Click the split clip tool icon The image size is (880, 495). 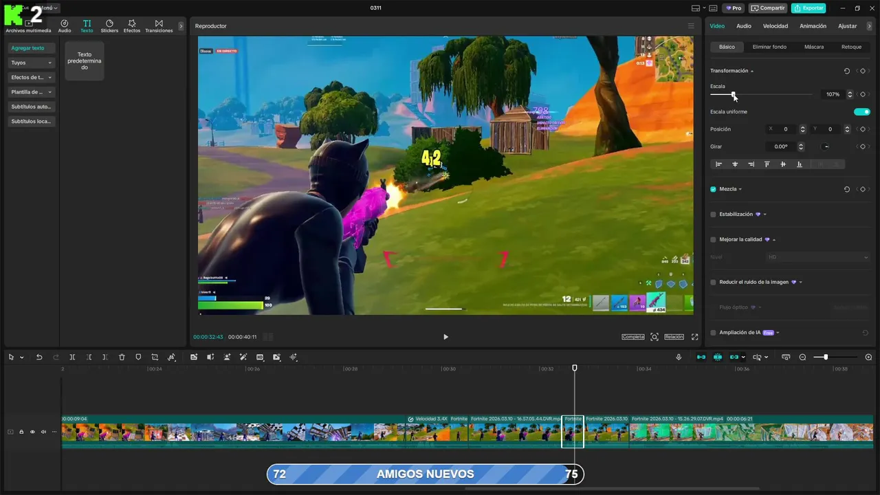click(72, 357)
